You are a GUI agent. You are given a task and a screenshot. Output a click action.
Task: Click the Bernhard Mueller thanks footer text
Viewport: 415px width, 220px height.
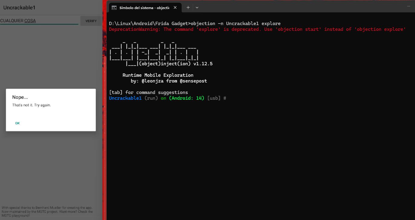pos(47,212)
